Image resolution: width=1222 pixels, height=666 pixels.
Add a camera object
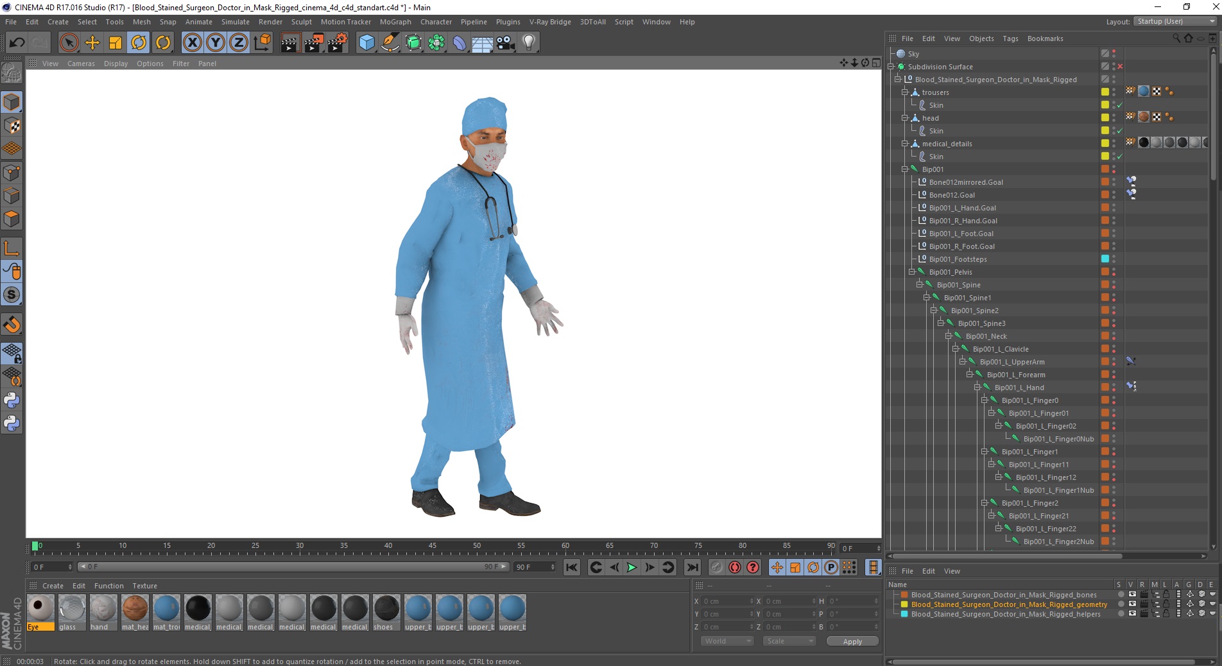point(506,43)
